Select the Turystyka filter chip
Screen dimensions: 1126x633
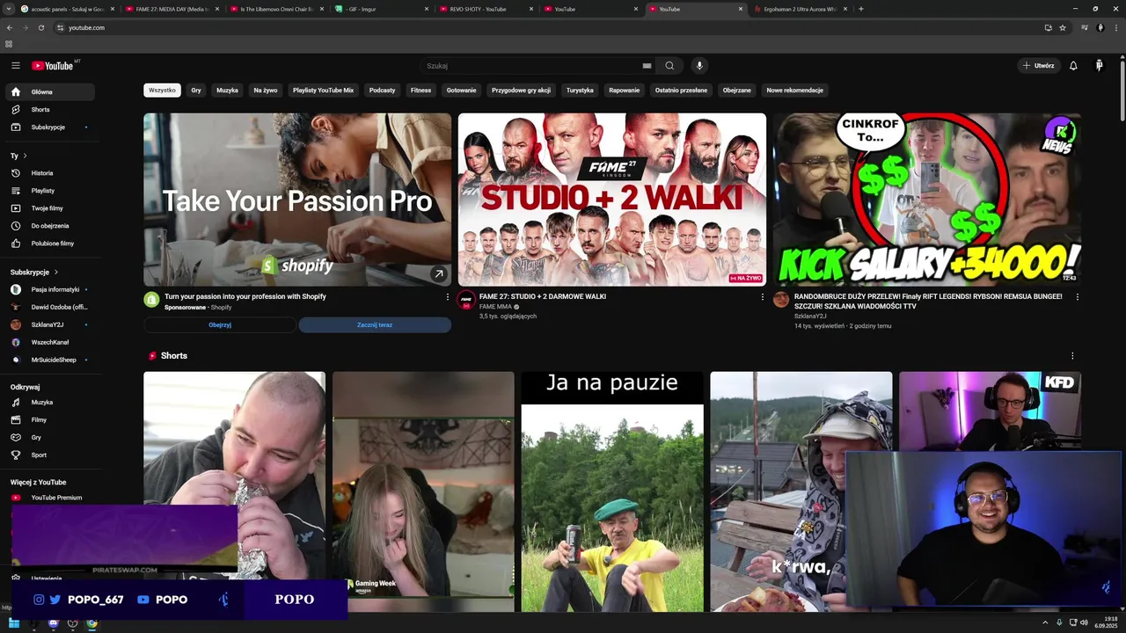pos(580,90)
